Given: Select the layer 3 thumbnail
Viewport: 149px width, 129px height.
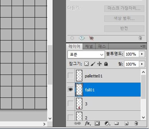Looking at the screenshot, I should pyautogui.click(x=79, y=104).
